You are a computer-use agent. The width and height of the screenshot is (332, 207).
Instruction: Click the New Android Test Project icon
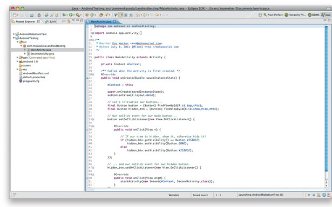[x=51, y=15]
